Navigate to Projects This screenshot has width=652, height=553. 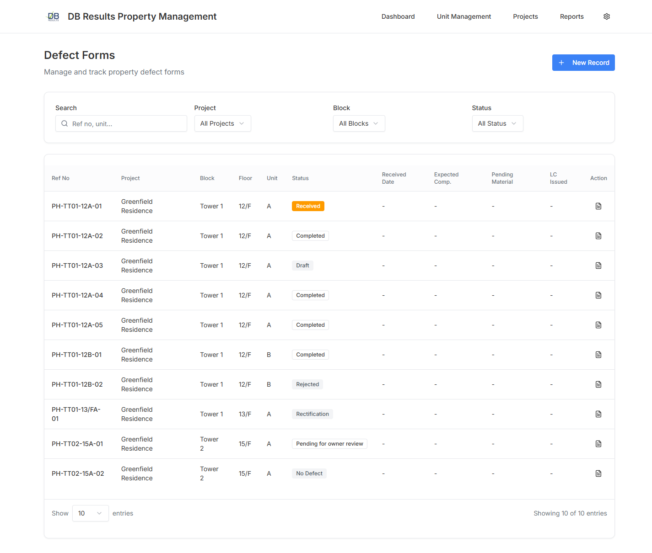coord(525,16)
